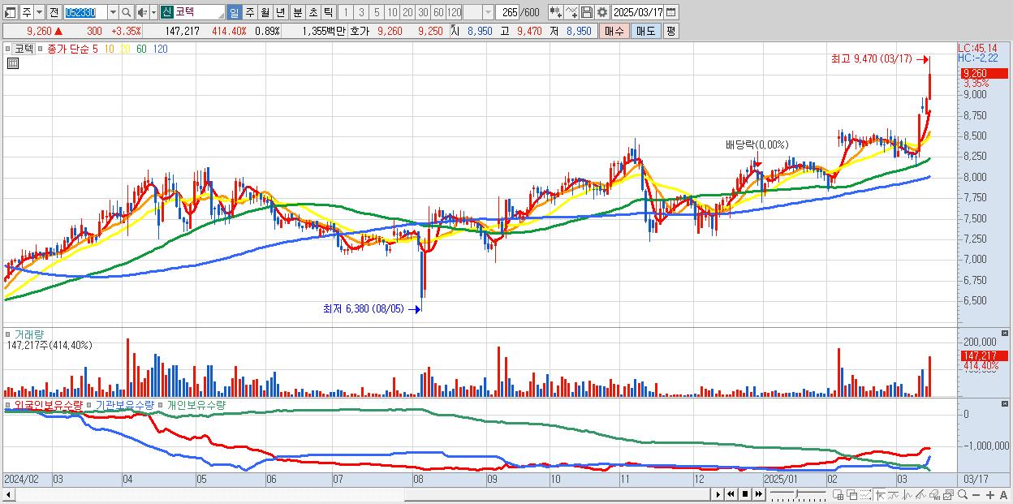Click the stock code field 052330
This screenshot has height=504, width=1013.
click(x=86, y=12)
